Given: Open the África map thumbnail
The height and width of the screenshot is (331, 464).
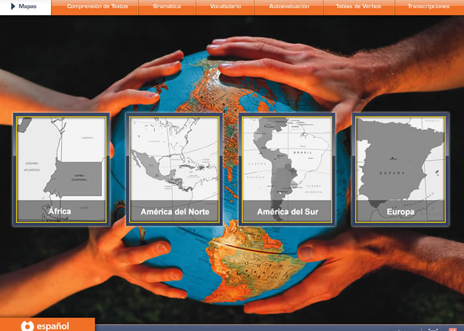Looking at the screenshot, I should pos(61,169).
